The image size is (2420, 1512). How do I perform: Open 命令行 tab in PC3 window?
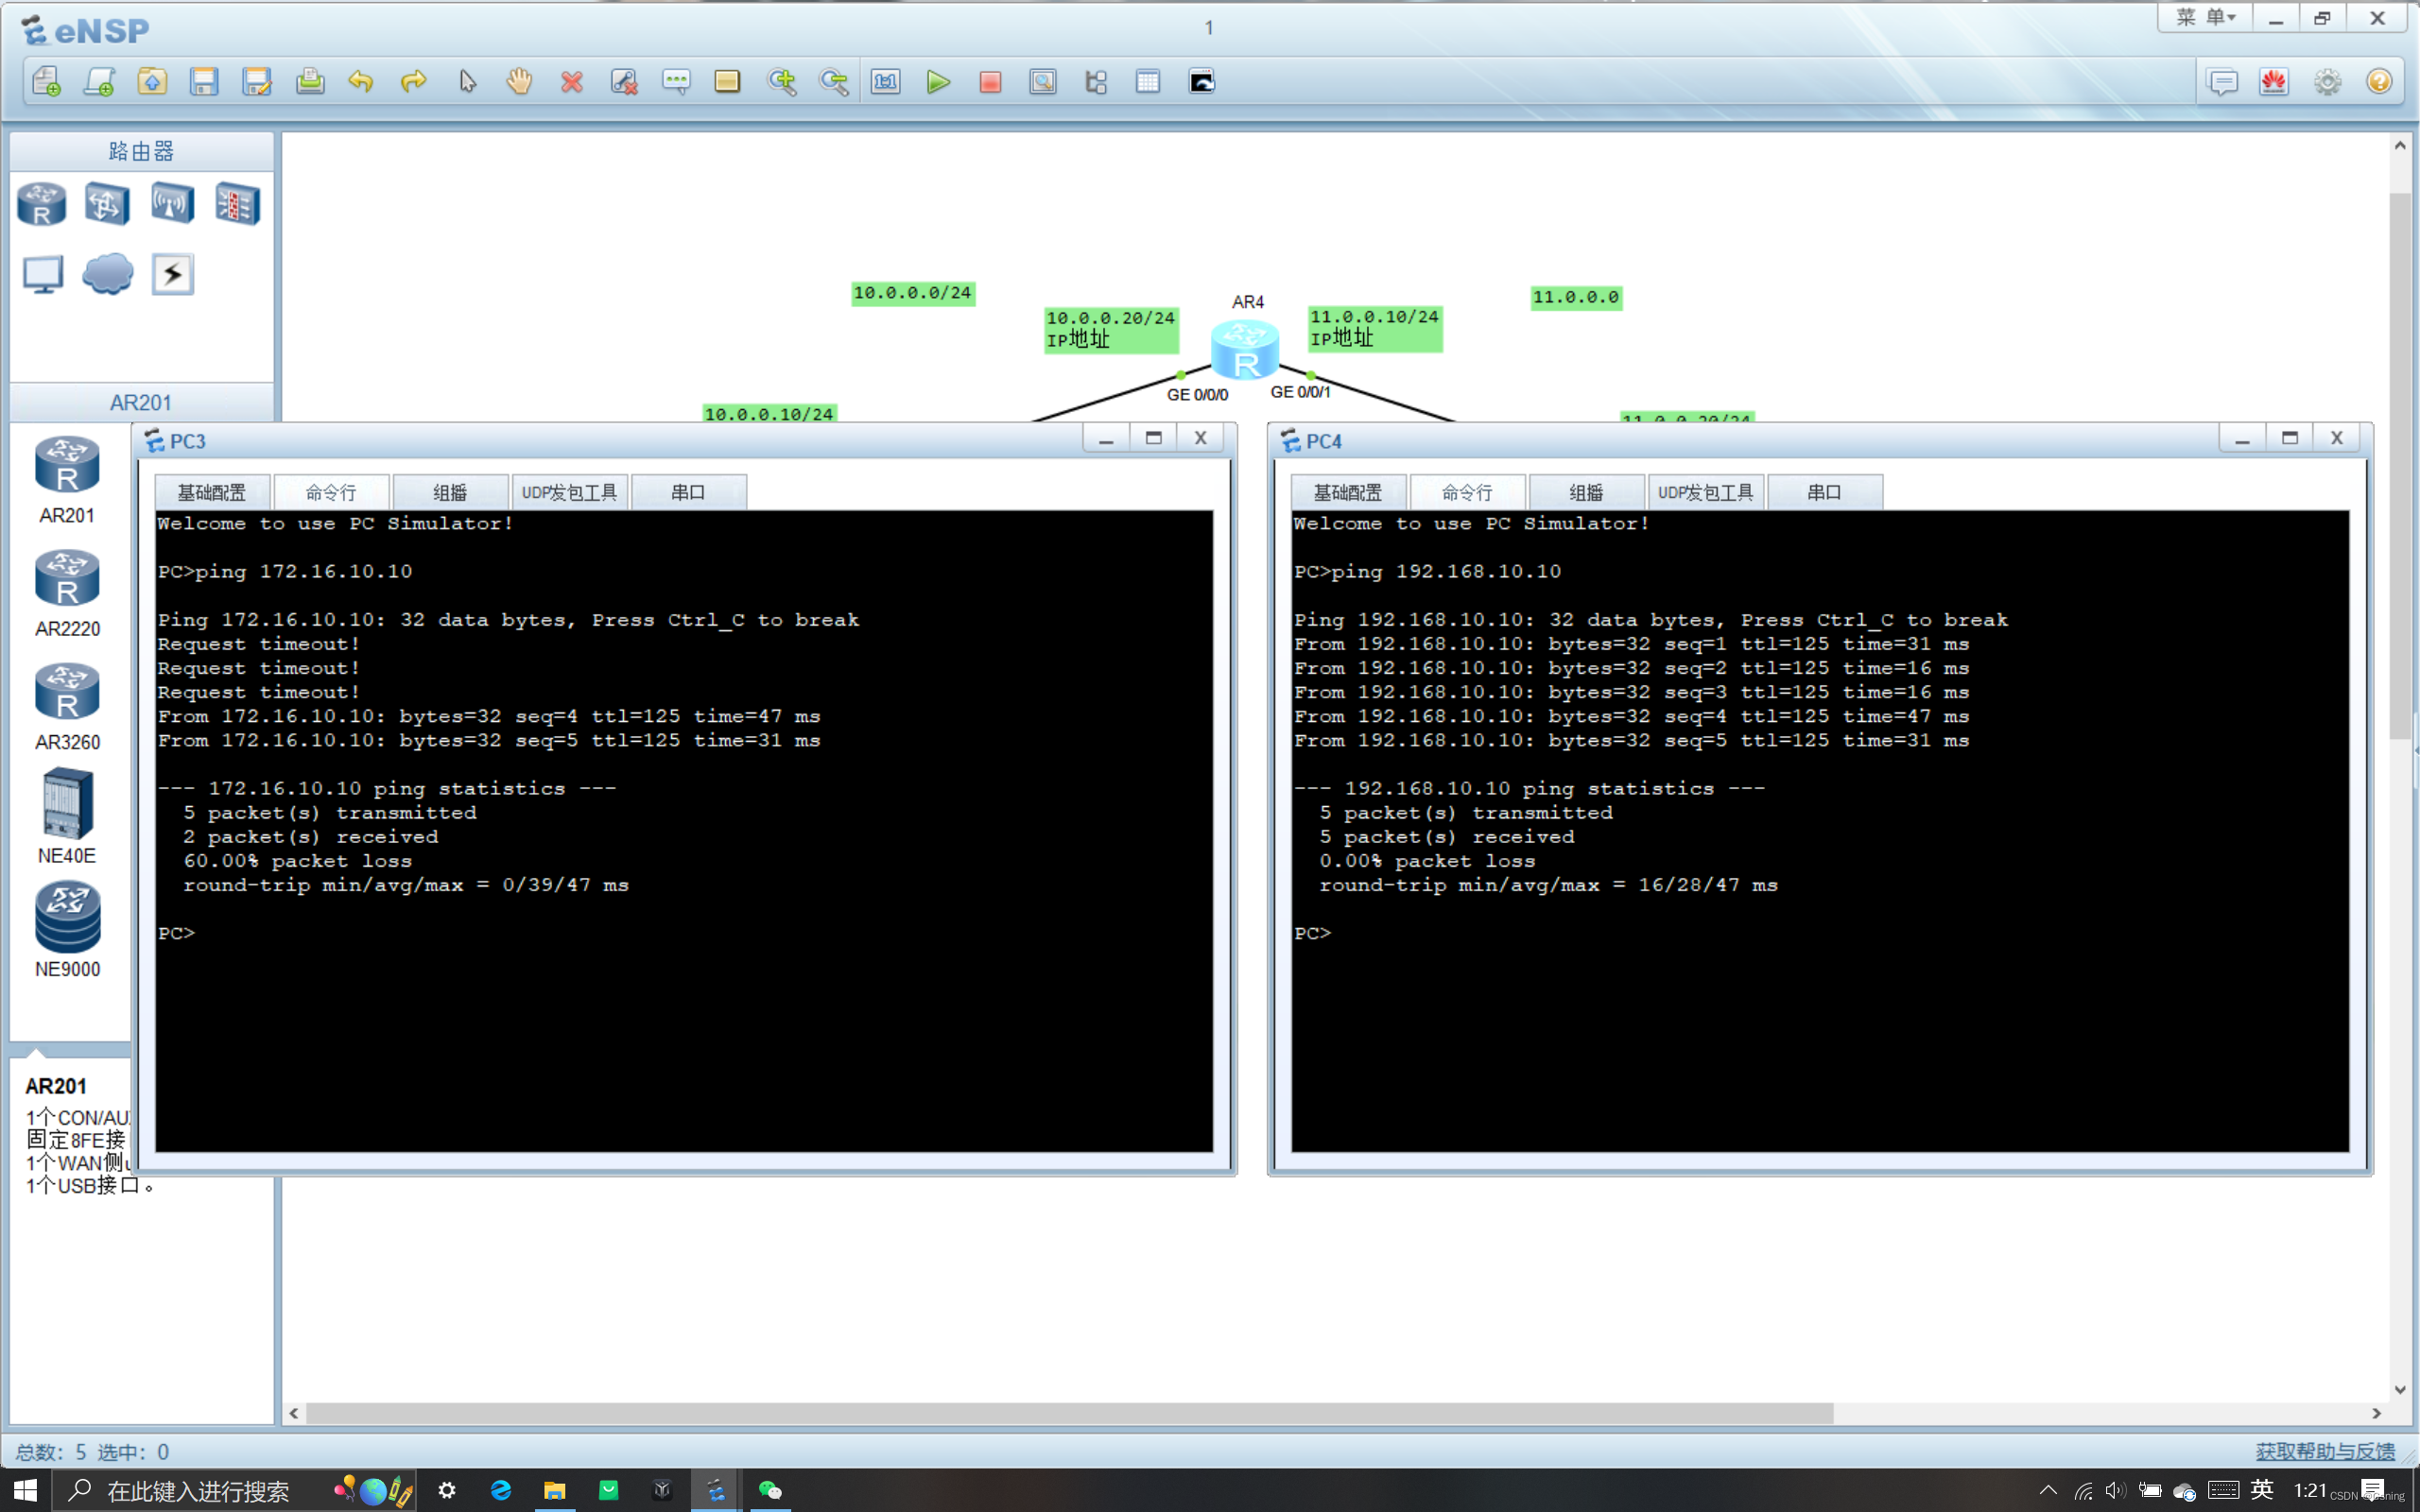[x=331, y=492]
